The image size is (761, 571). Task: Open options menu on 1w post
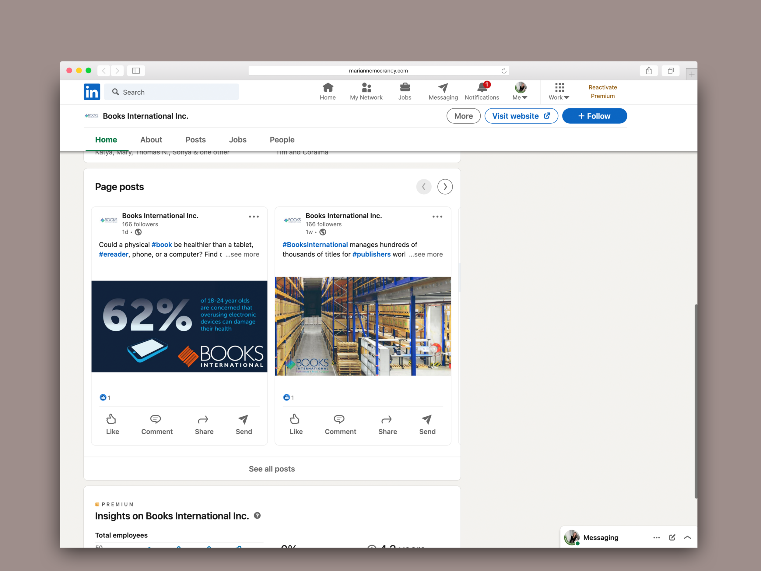pyautogui.click(x=437, y=217)
